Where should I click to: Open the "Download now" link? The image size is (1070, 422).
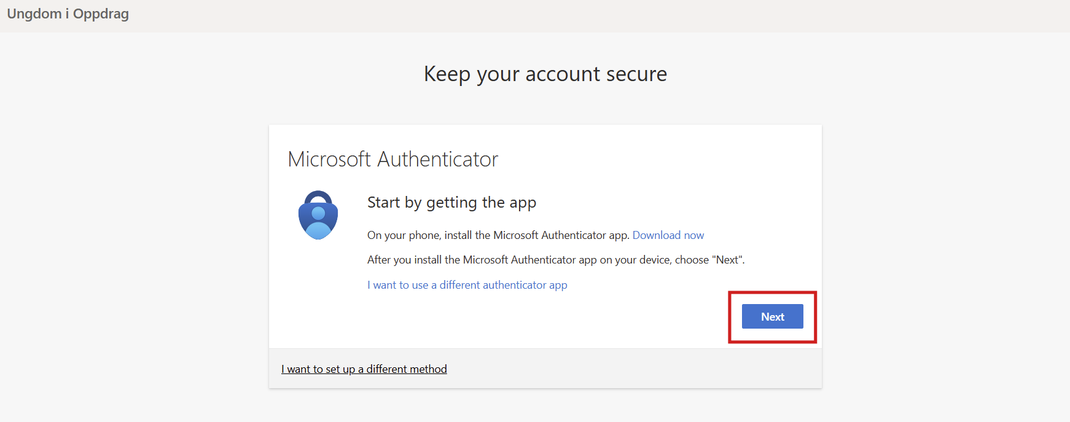668,235
